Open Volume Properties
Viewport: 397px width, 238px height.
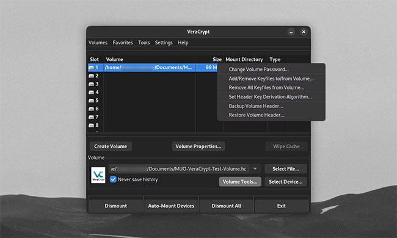[x=198, y=146]
